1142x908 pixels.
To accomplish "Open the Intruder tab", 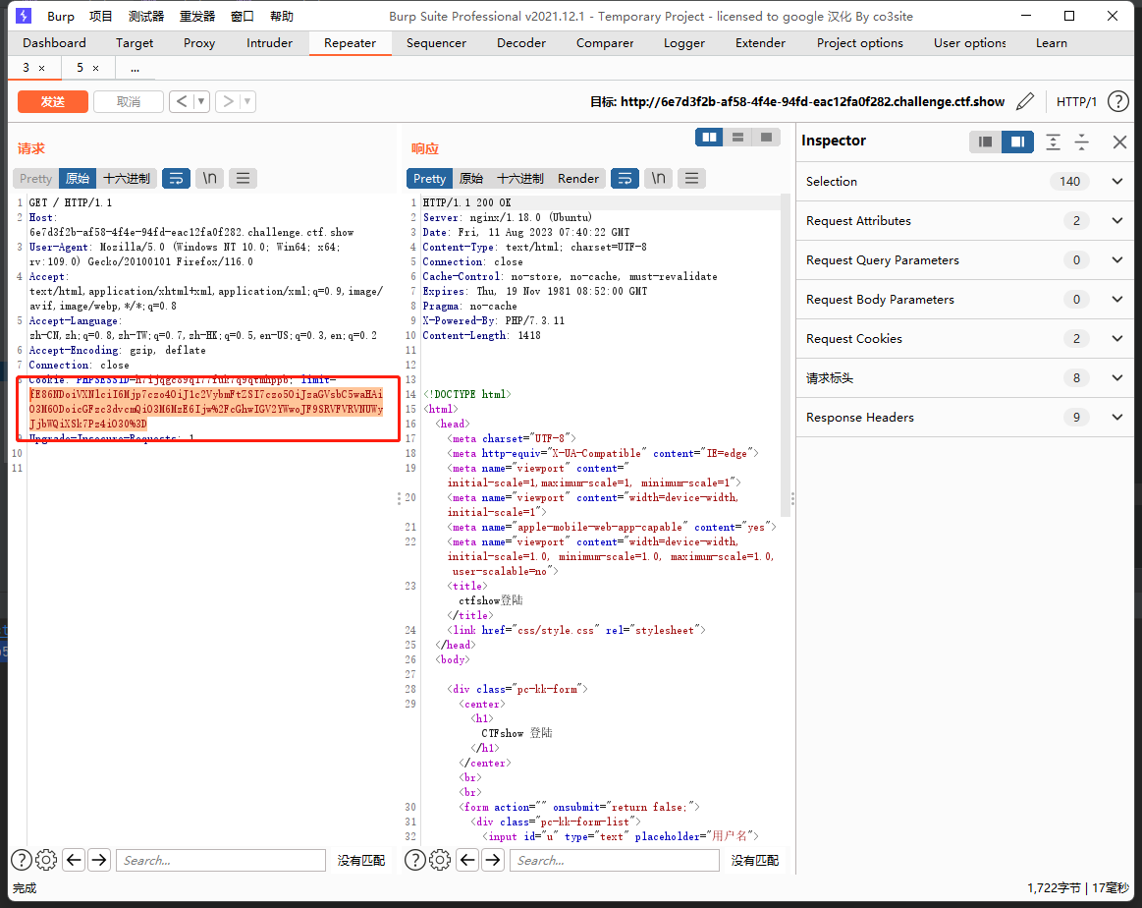I will coord(269,43).
